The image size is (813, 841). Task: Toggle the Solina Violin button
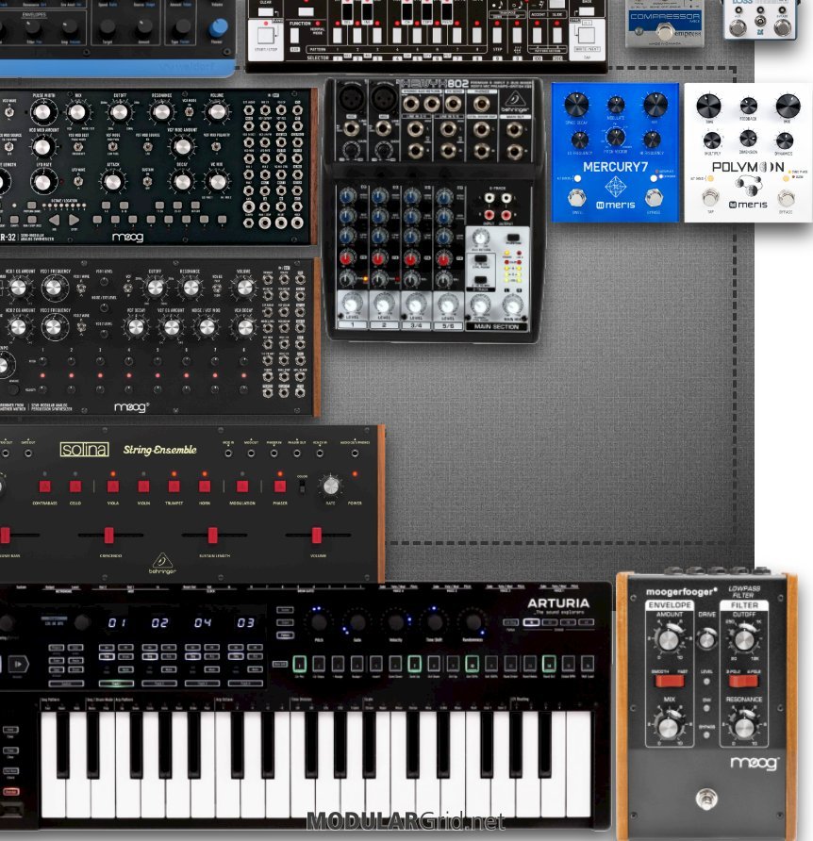tap(143, 486)
